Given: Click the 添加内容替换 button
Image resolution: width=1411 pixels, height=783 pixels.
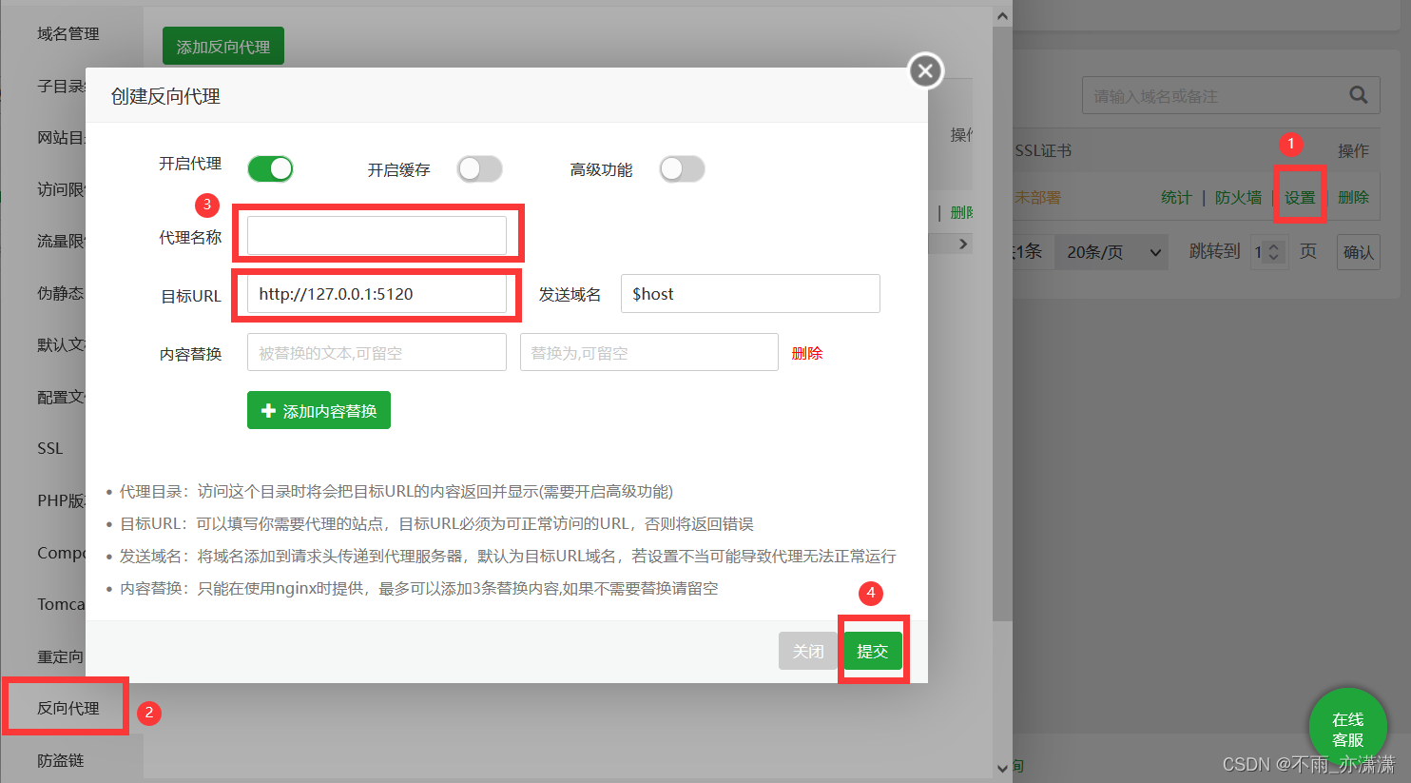Looking at the screenshot, I should click(319, 410).
